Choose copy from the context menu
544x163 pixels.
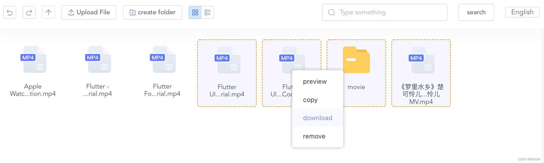(x=318, y=100)
